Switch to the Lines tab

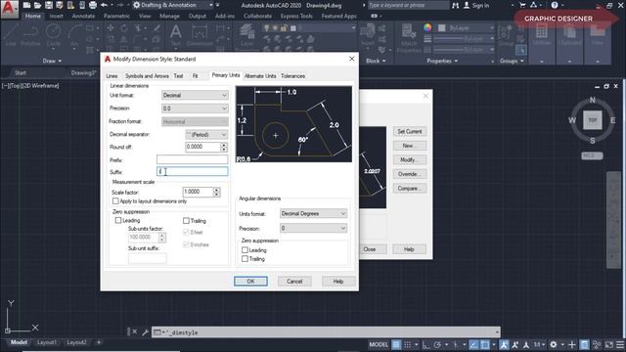(x=112, y=76)
